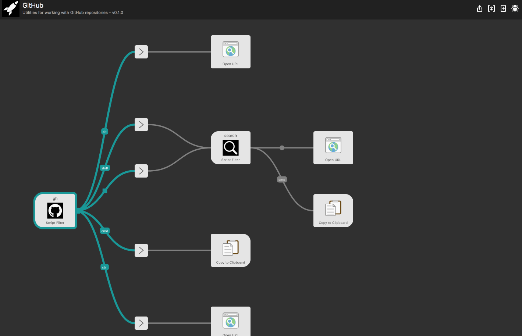This screenshot has width=522, height=336.
Task: Toggle the ctrl modifier badge
Action: [104, 267]
